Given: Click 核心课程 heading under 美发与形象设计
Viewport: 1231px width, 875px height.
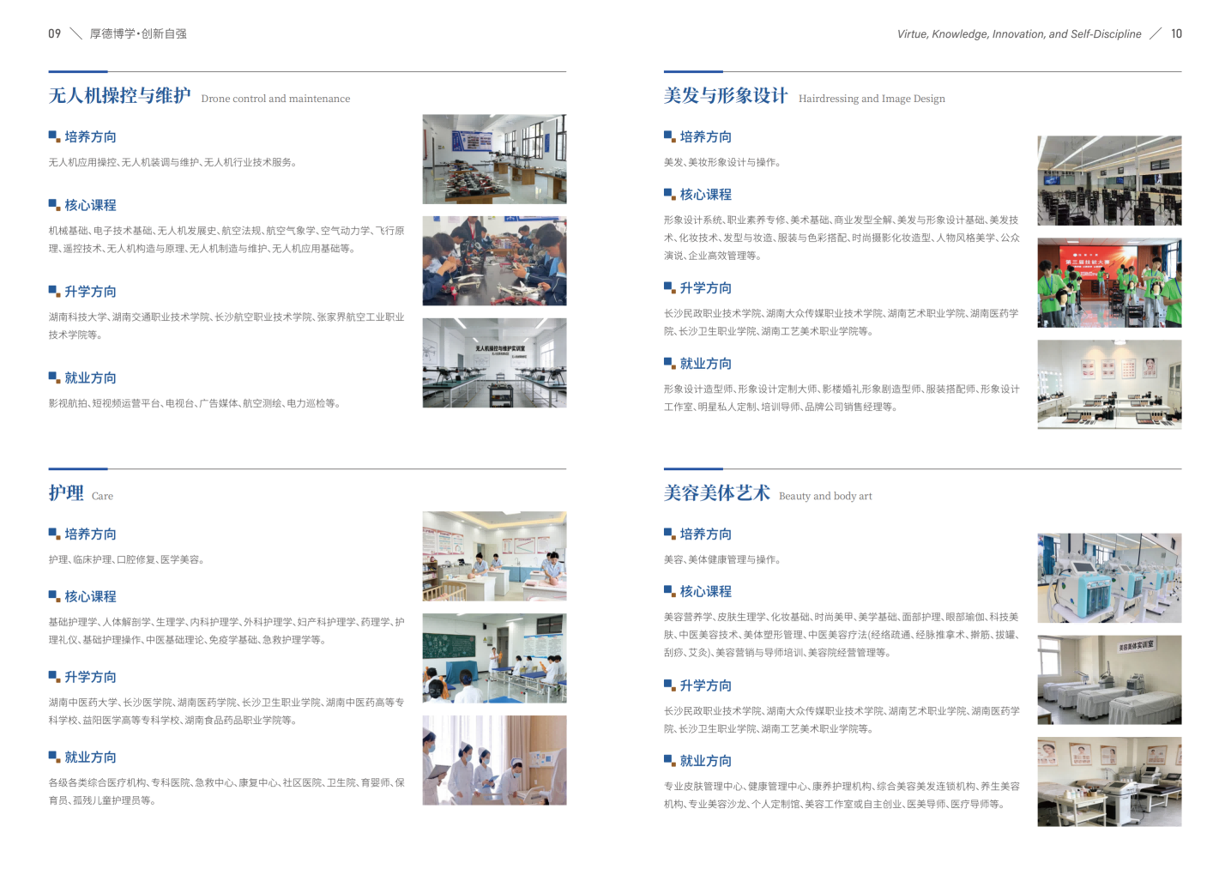Looking at the screenshot, I should click(x=705, y=195).
